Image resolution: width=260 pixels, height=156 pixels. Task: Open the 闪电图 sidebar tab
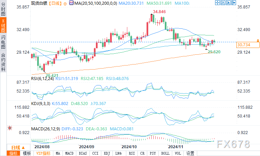[3, 42]
